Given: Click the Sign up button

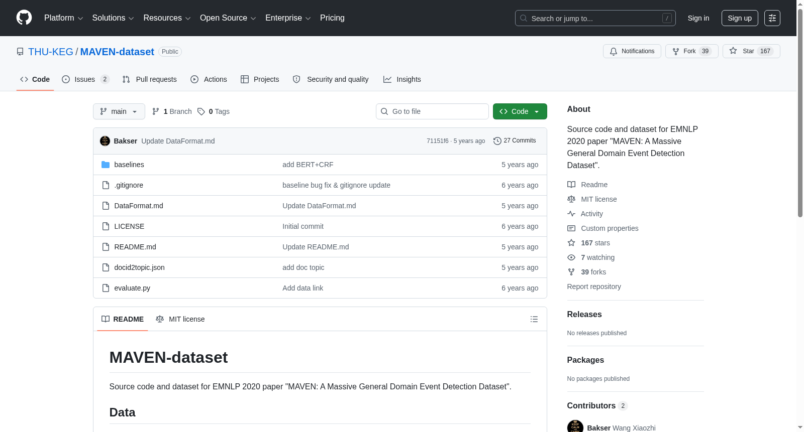Looking at the screenshot, I should [740, 18].
